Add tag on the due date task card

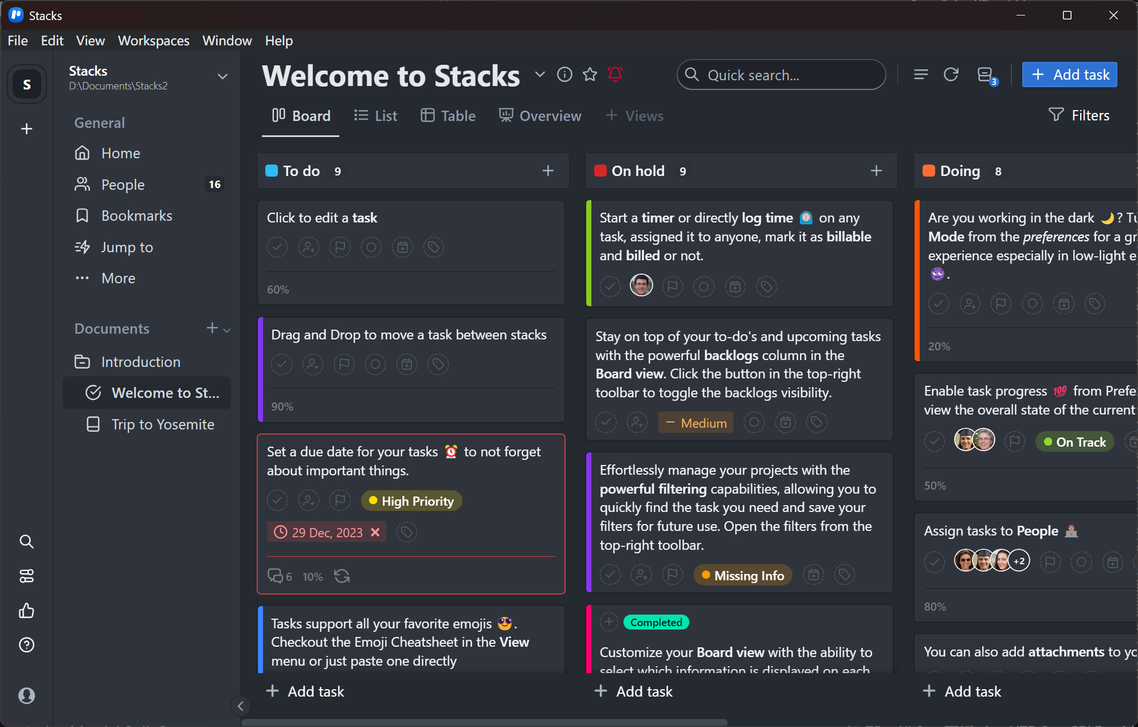point(406,533)
